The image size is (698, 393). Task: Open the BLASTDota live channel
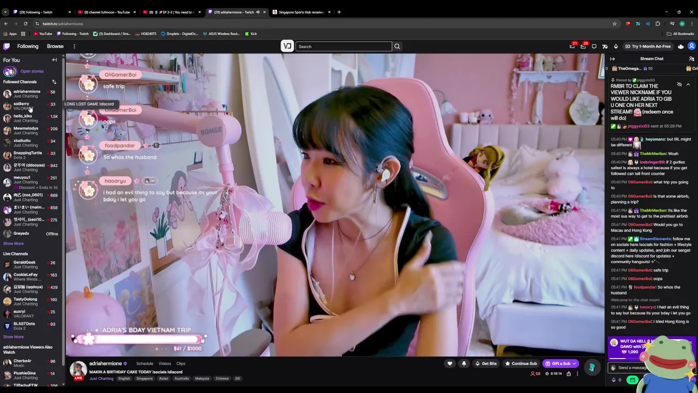pyautogui.click(x=30, y=326)
